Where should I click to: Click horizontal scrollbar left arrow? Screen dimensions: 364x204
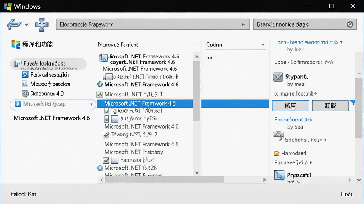[101, 180]
